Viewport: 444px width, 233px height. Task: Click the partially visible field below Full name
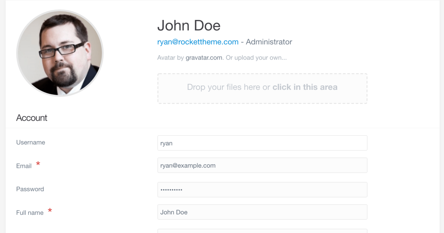click(x=262, y=231)
